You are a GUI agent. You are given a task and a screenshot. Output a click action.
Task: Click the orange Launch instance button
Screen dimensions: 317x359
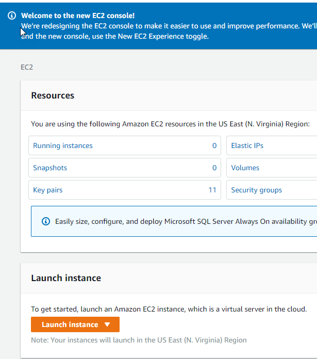pos(75,324)
